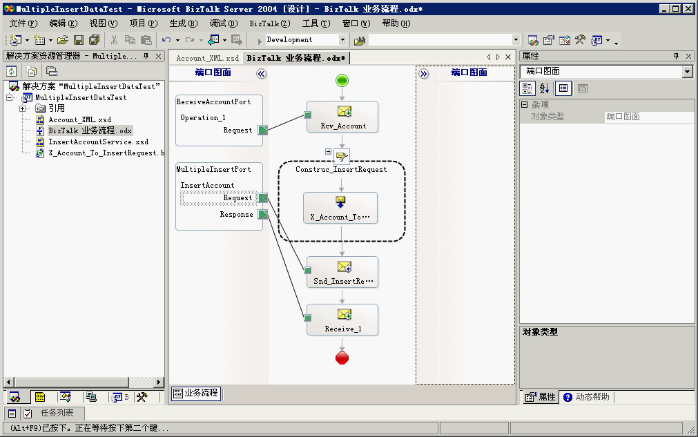The image size is (698, 437).
Task: Collapse the left Port Surface pane
Action: (261, 74)
